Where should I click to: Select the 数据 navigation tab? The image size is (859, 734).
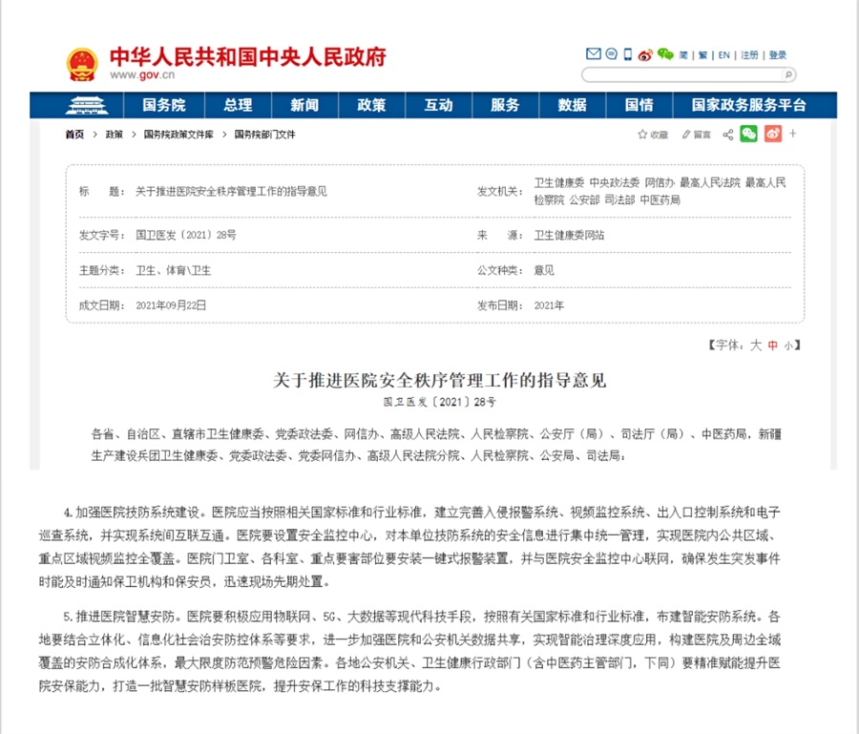click(572, 105)
